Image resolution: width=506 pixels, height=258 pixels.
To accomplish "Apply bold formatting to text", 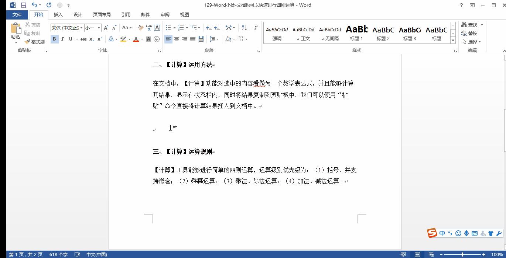I will pyautogui.click(x=54, y=39).
